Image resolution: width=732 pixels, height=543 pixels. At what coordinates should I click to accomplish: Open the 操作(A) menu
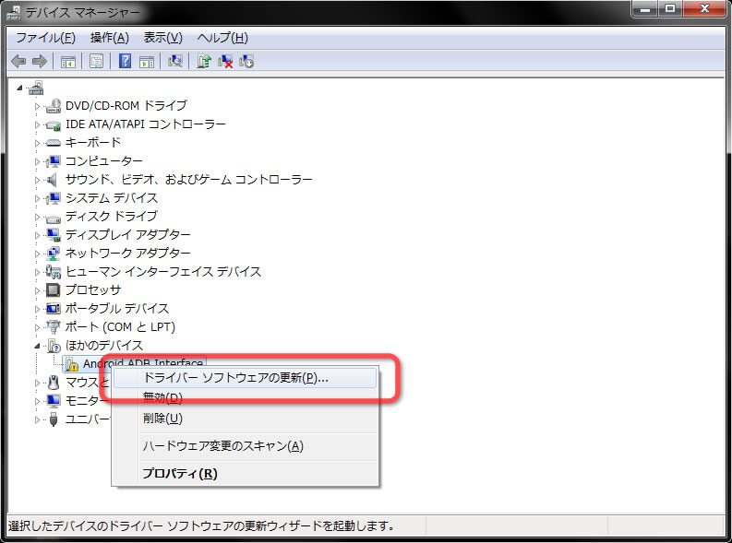[109, 38]
